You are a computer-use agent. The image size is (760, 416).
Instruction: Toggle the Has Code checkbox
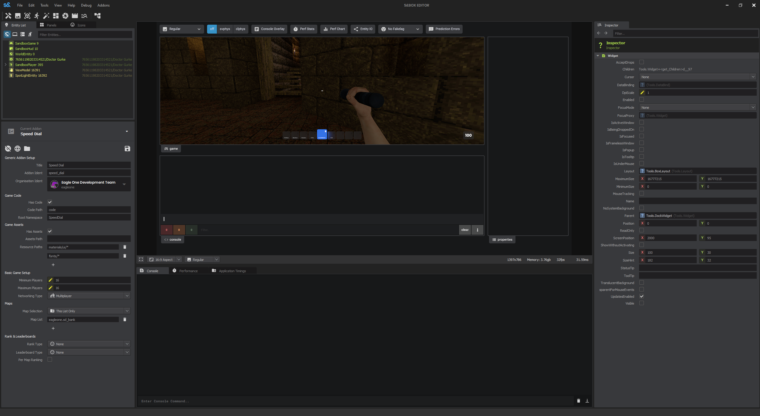pyautogui.click(x=50, y=202)
